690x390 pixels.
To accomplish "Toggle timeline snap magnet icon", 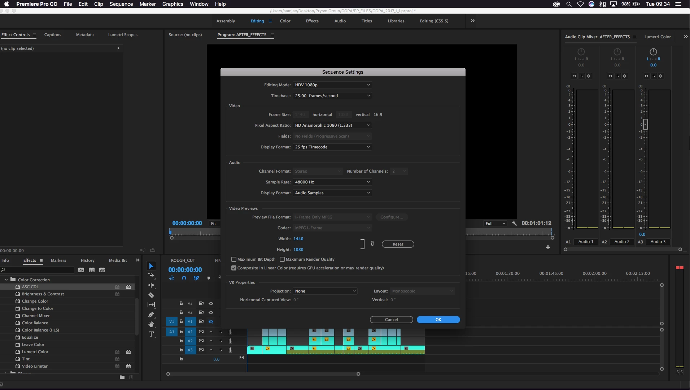I will [184, 278].
